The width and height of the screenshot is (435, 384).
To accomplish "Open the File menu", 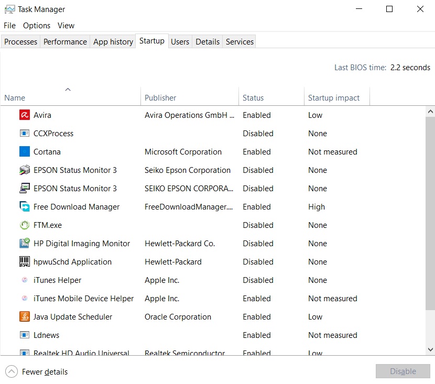I will pyautogui.click(x=10, y=26).
